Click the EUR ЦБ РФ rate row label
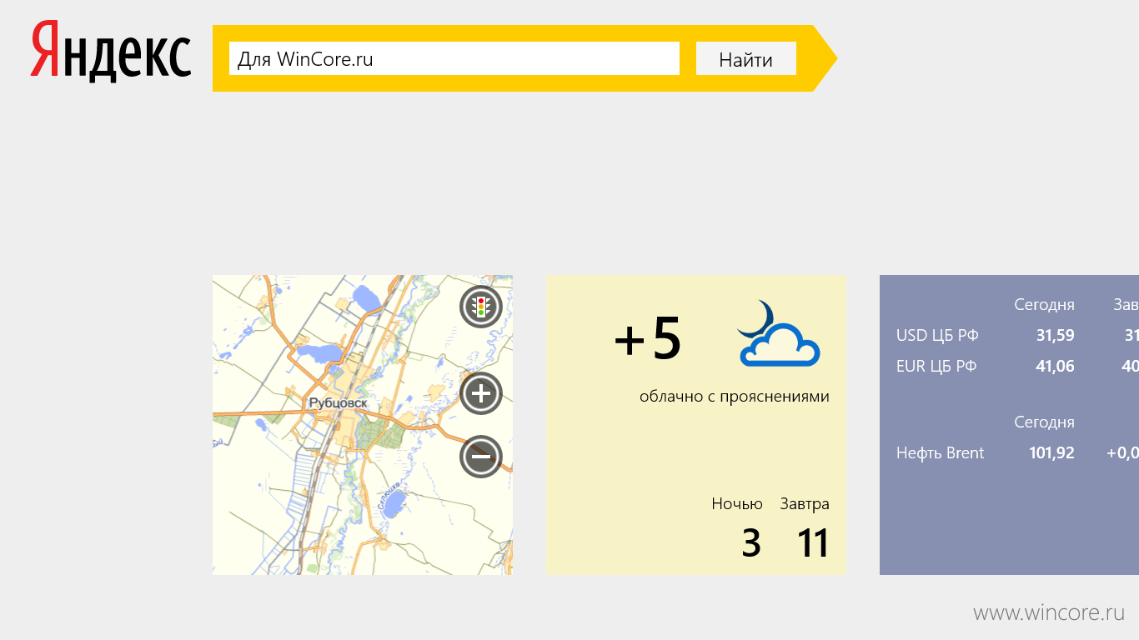1139x640 pixels. click(x=936, y=366)
